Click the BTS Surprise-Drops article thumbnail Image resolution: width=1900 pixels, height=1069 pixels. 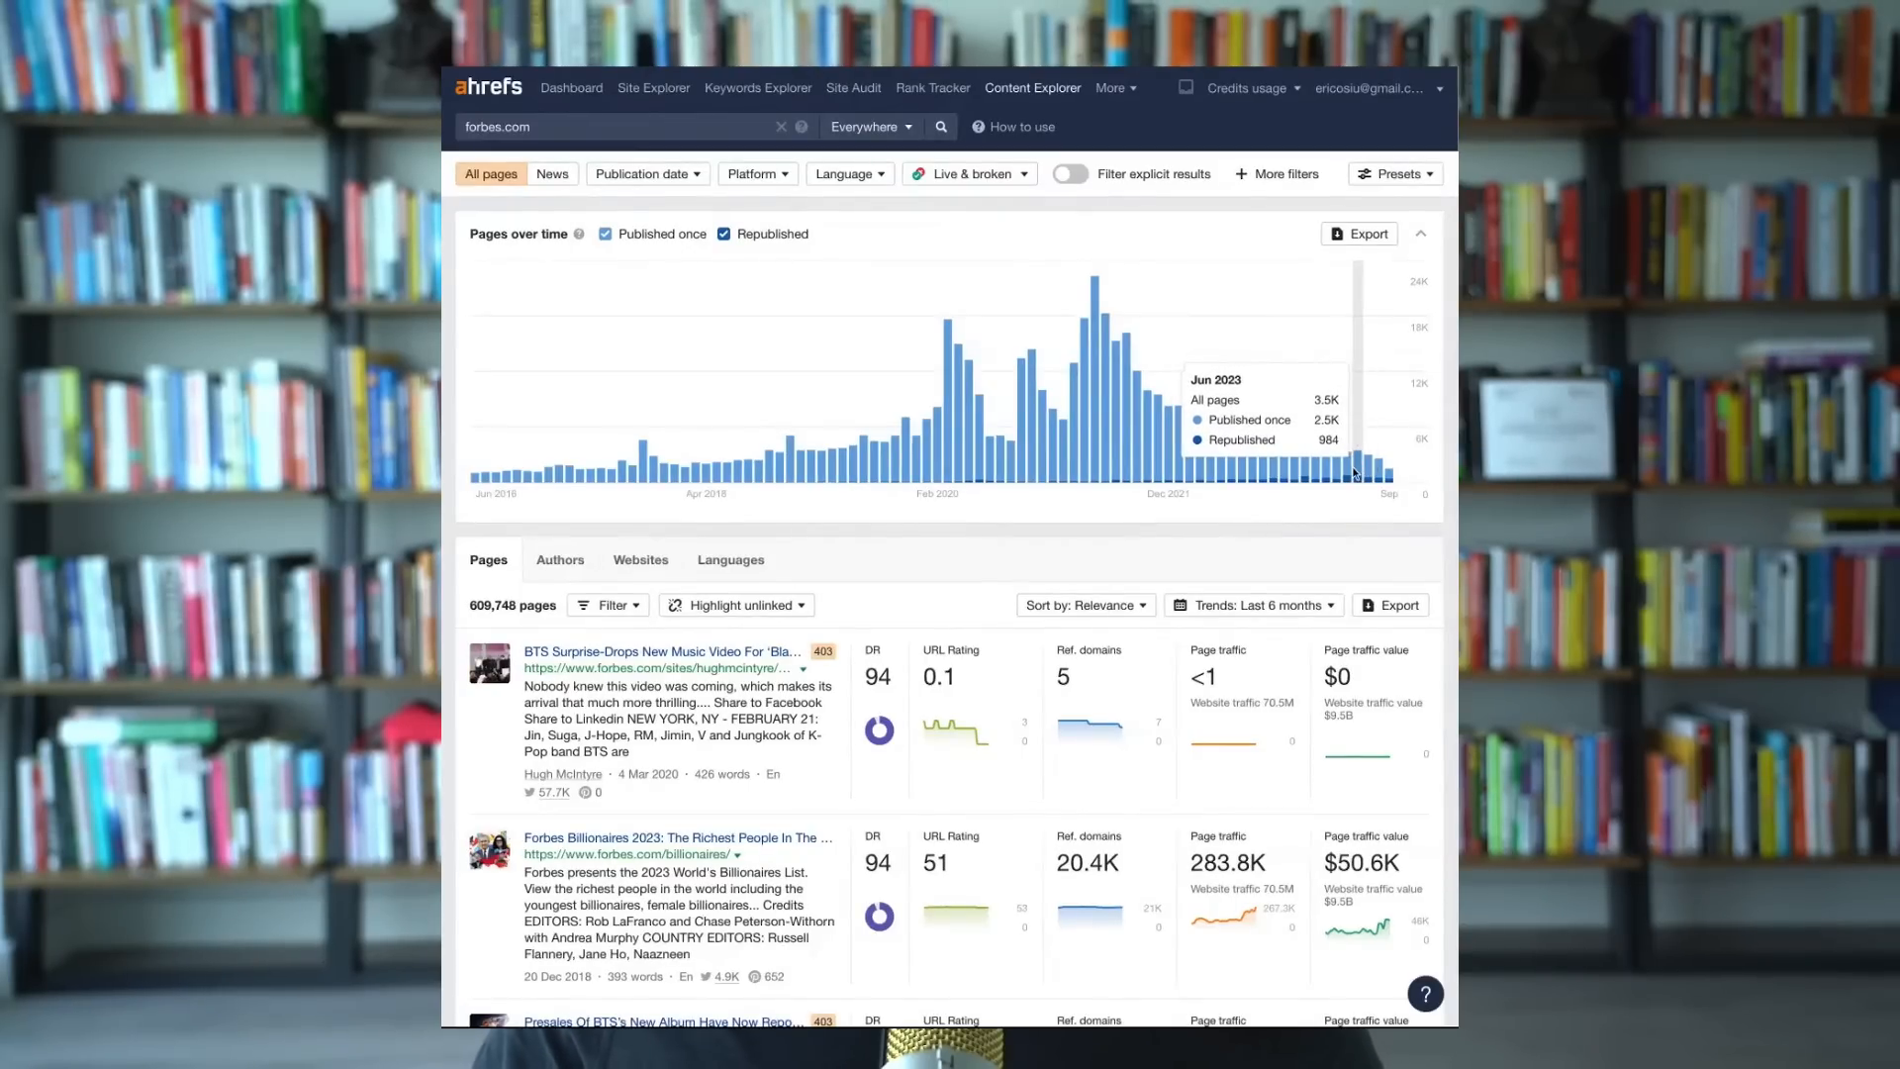490,663
